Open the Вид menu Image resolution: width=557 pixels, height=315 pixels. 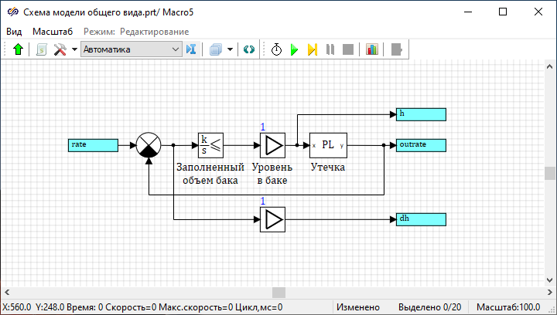[x=14, y=31]
